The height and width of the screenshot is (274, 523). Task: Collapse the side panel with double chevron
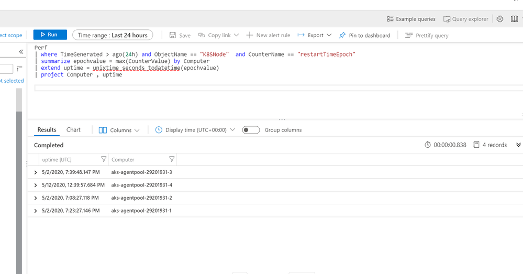(21, 51)
